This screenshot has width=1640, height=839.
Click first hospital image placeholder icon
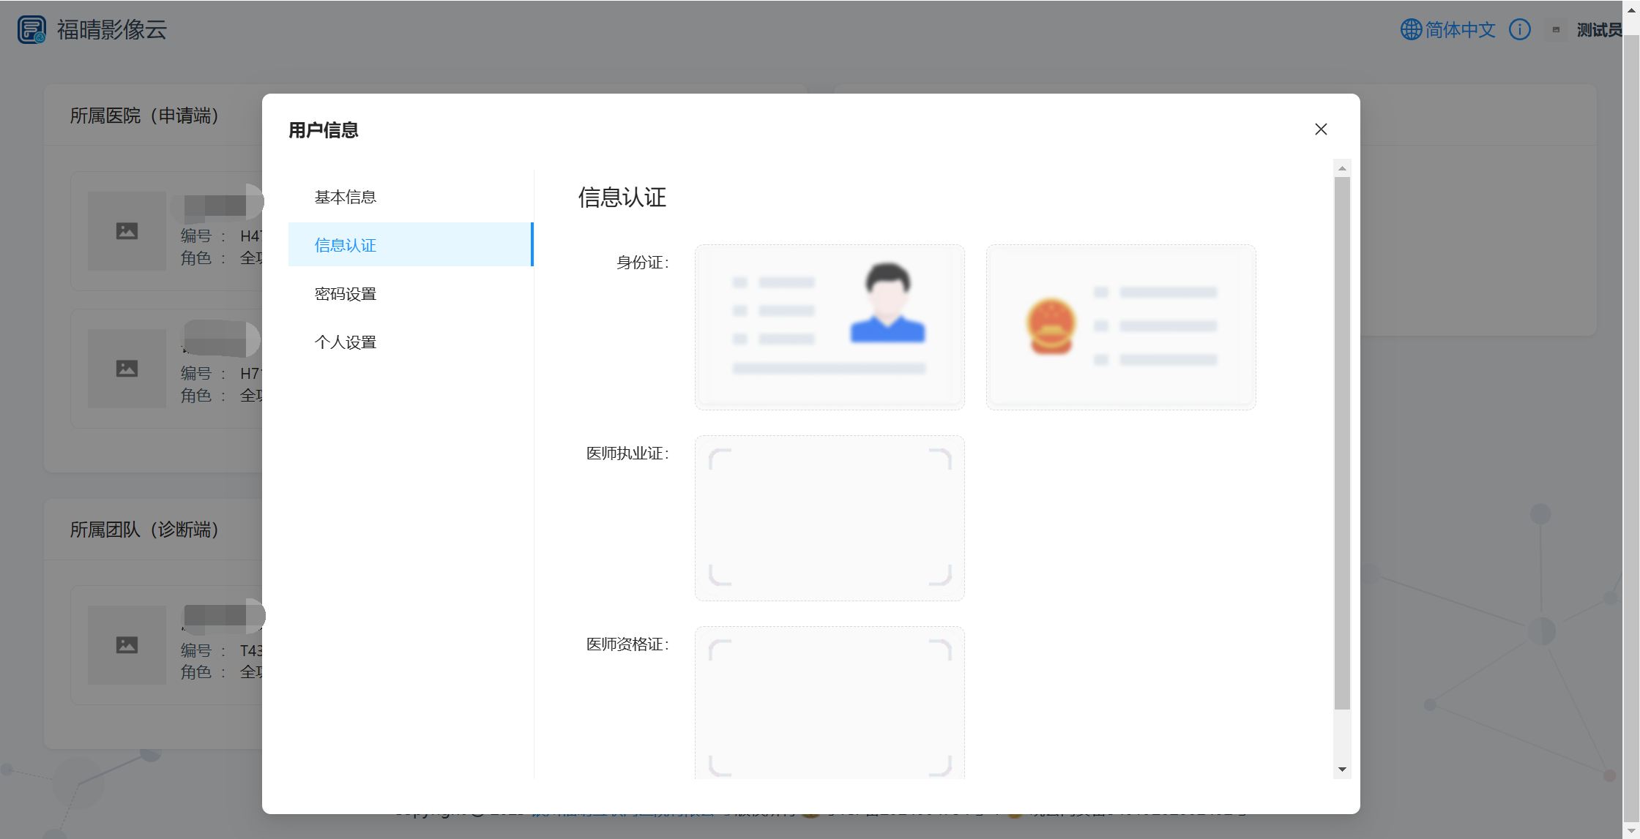click(x=127, y=231)
